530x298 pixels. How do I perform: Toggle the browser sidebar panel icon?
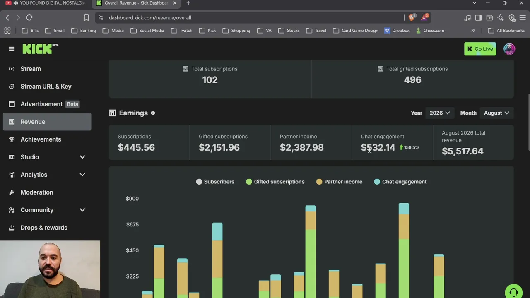point(478,18)
